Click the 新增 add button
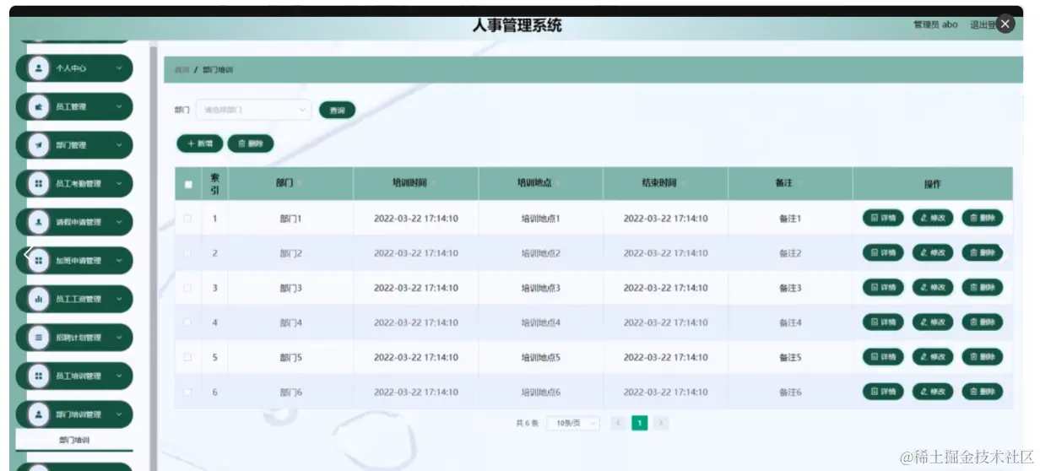The height and width of the screenshot is (471, 1040). click(200, 144)
